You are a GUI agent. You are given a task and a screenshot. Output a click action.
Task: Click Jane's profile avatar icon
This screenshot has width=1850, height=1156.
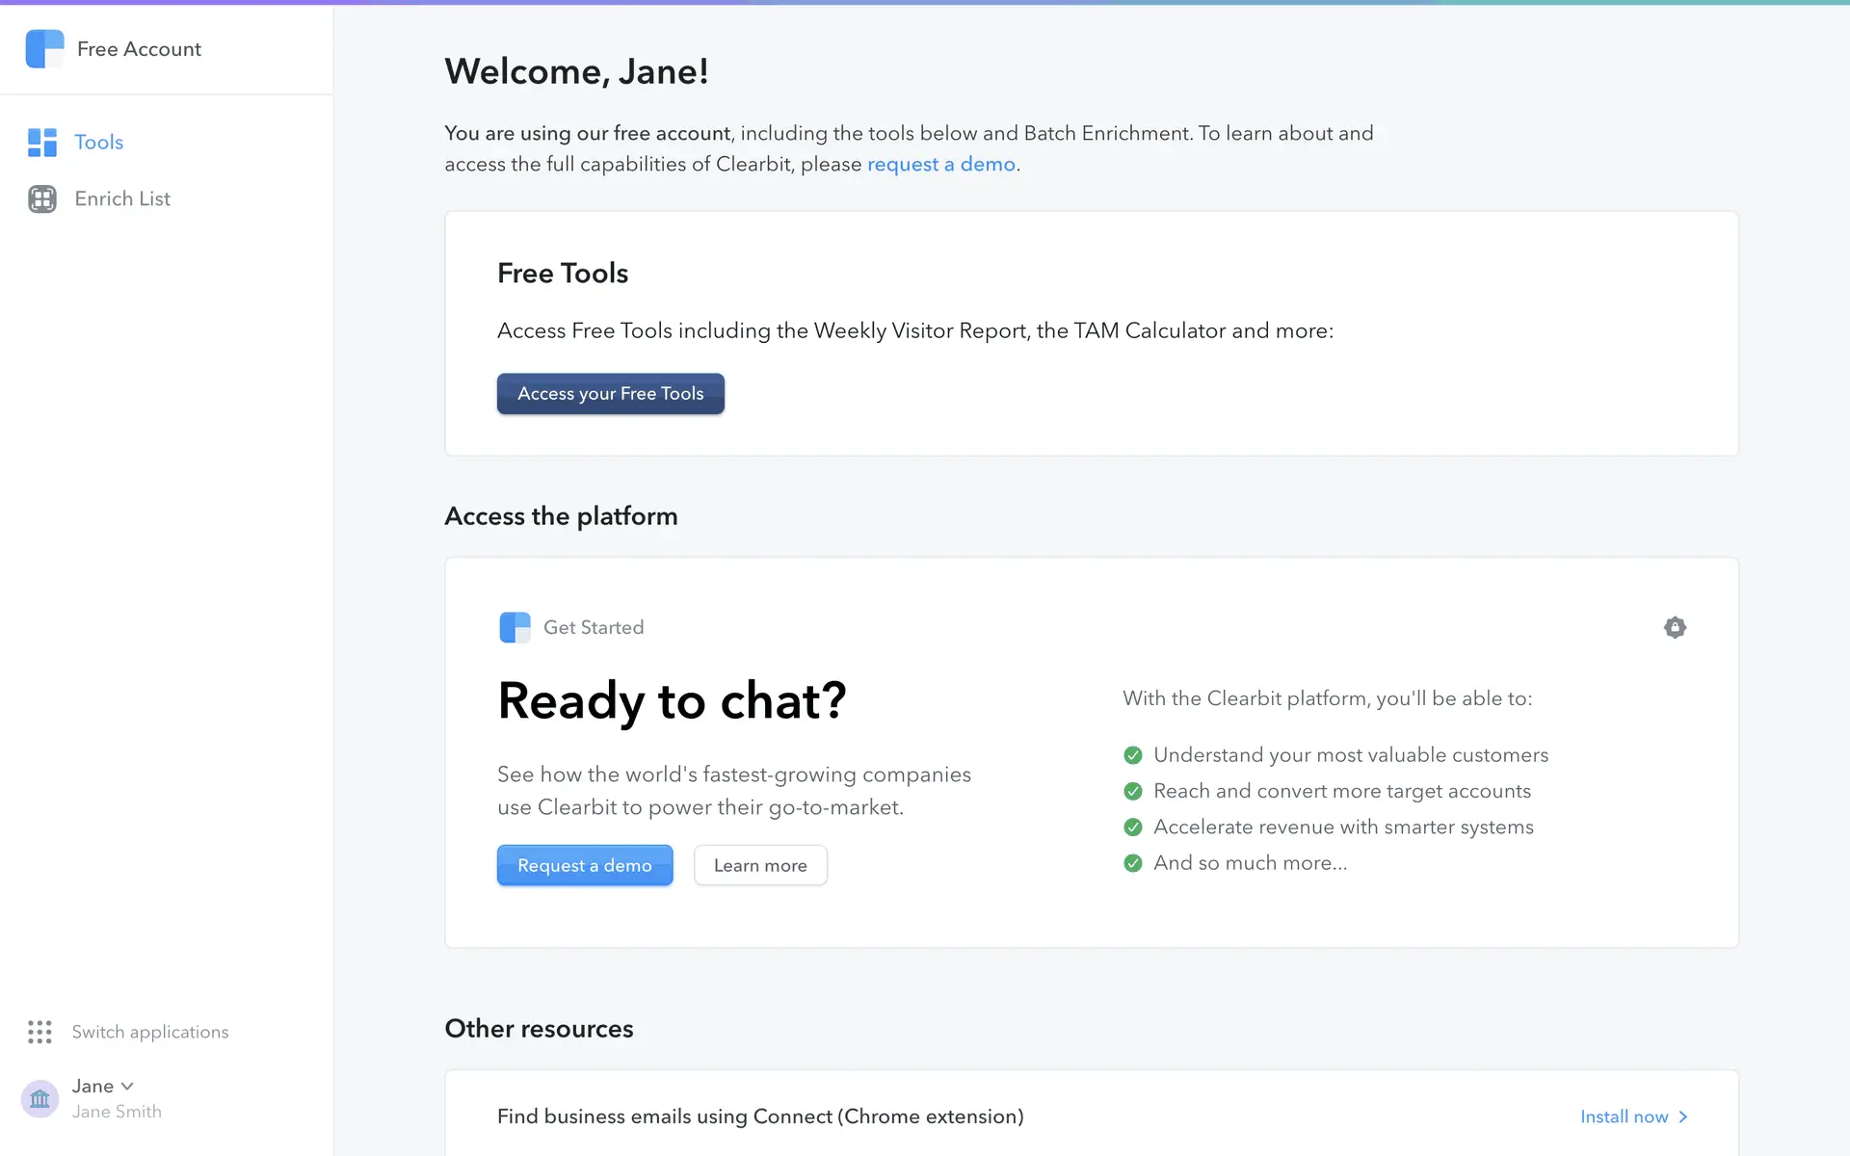[x=40, y=1098]
